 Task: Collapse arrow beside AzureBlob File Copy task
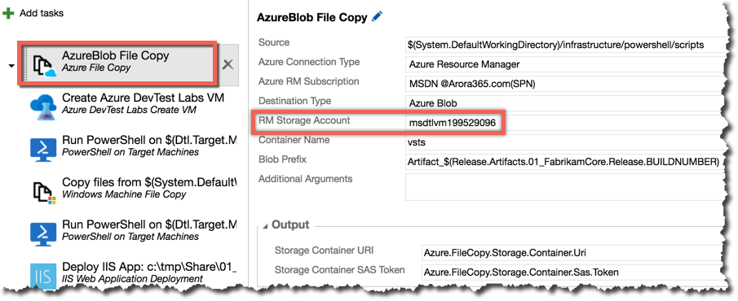[x=11, y=66]
